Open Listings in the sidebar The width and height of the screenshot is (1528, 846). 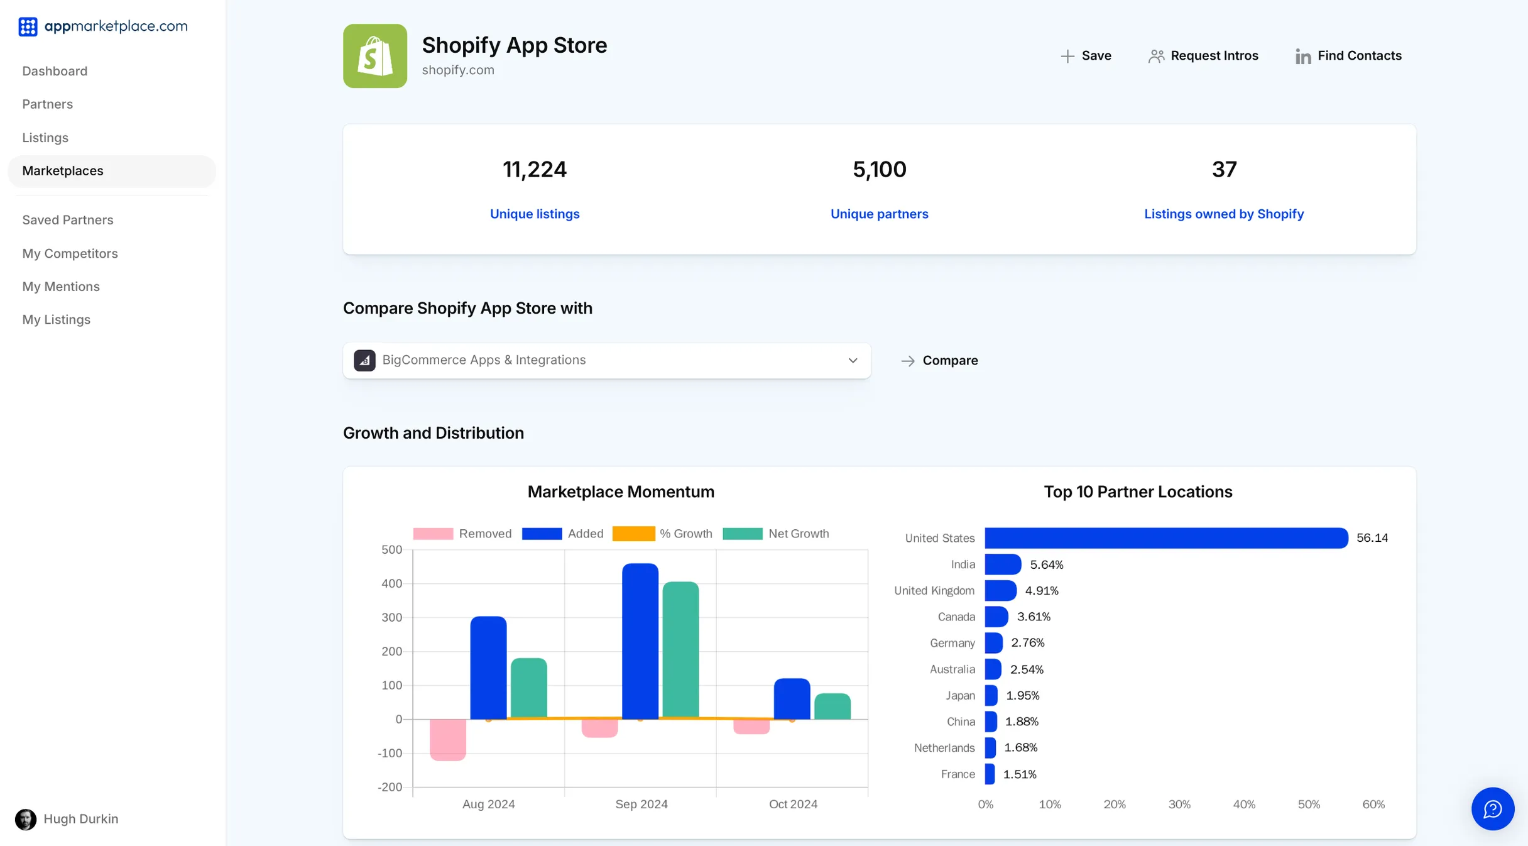[x=45, y=138]
